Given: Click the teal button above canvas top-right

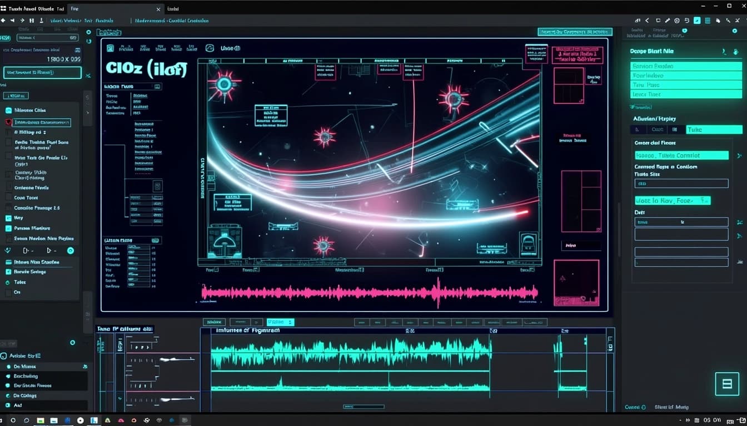Looking at the screenshot, I should pos(575,32).
